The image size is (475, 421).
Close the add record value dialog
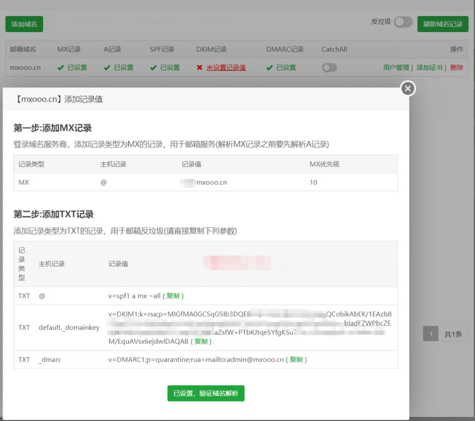click(x=408, y=89)
